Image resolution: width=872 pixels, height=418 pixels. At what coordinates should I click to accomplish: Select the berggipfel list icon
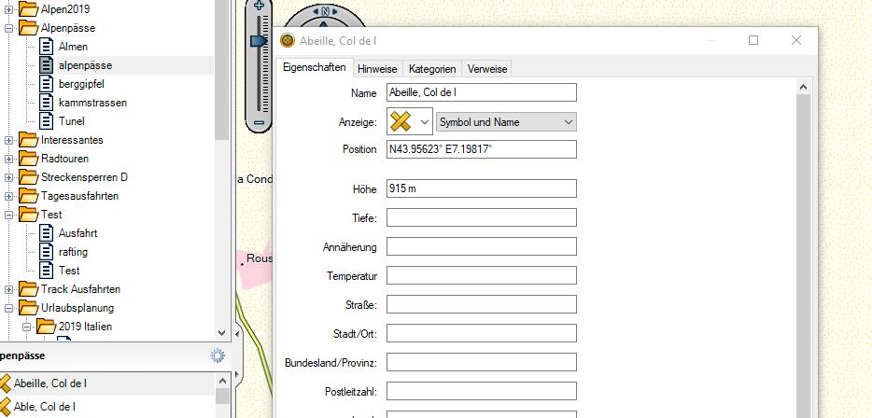point(47,84)
